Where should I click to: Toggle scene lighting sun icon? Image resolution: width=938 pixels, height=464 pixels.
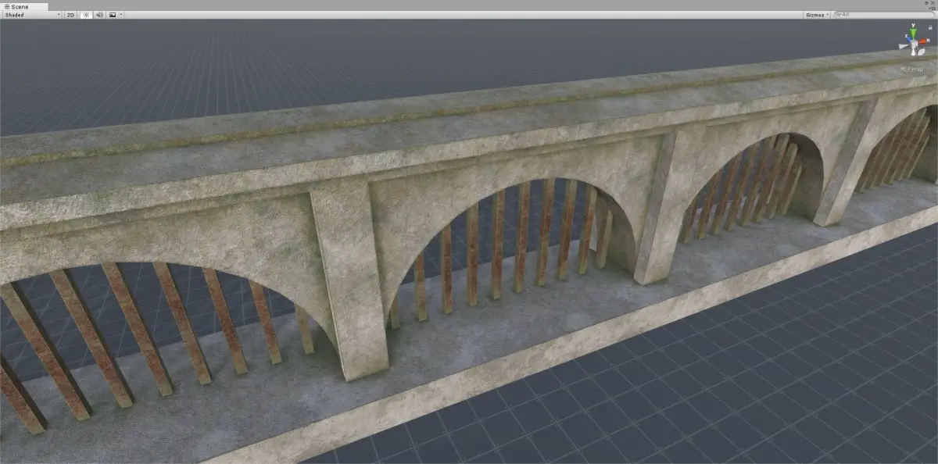[x=86, y=15]
